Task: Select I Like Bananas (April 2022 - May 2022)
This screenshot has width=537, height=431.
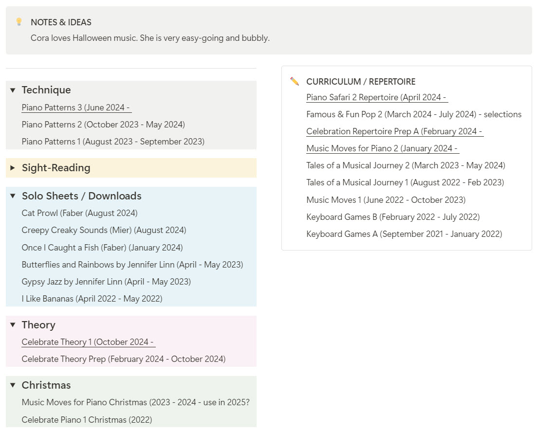Action: pos(92,299)
